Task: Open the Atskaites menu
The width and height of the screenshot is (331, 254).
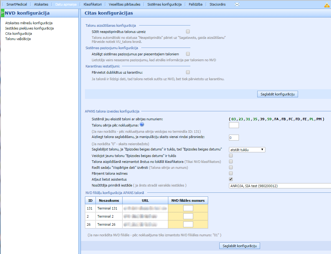Action: point(41,4)
